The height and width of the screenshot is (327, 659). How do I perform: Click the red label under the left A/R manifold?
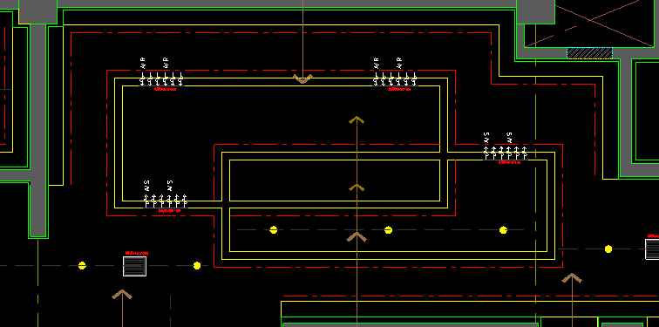[x=165, y=89]
